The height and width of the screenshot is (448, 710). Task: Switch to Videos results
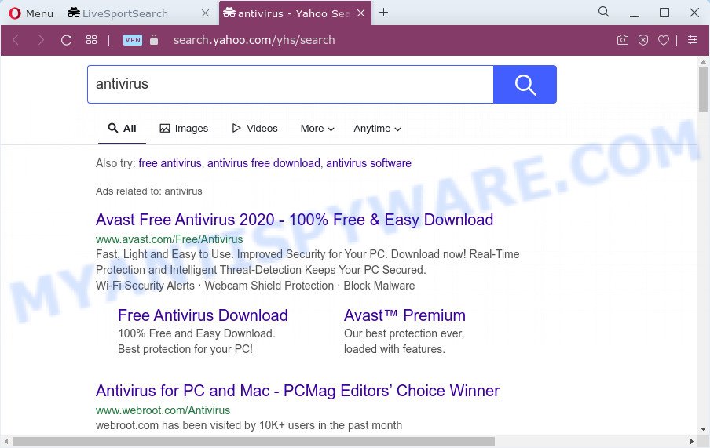pyautogui.click(x=255, y=129)
